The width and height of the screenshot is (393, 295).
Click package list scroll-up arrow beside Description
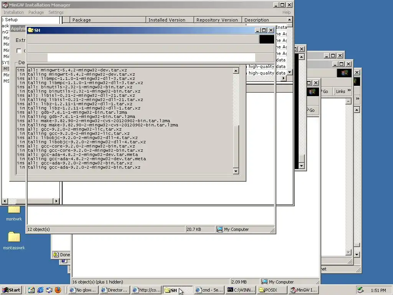[289, 20]
